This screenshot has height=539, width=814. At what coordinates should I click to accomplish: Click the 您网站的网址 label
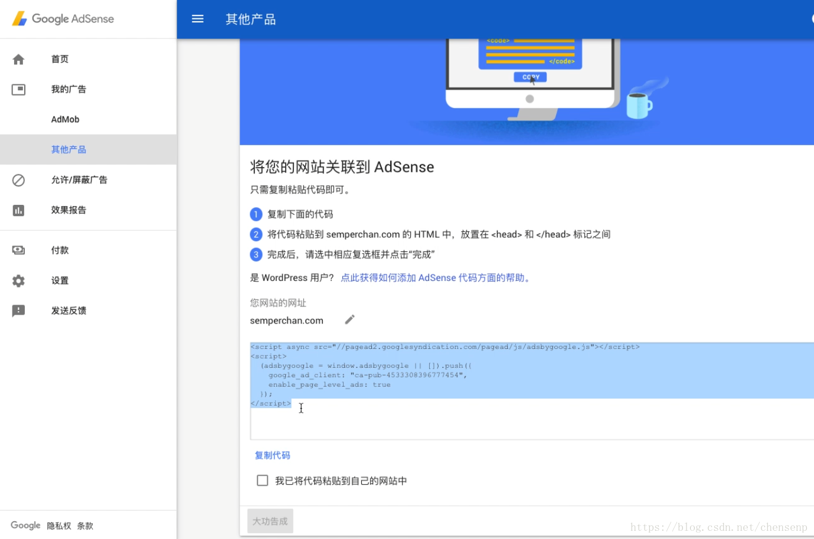pos(278,303)
